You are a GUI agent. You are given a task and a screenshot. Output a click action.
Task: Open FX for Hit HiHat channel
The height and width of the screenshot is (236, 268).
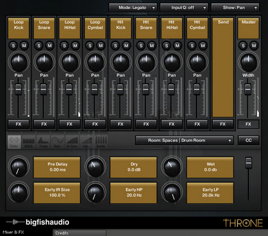pos(172,124)
